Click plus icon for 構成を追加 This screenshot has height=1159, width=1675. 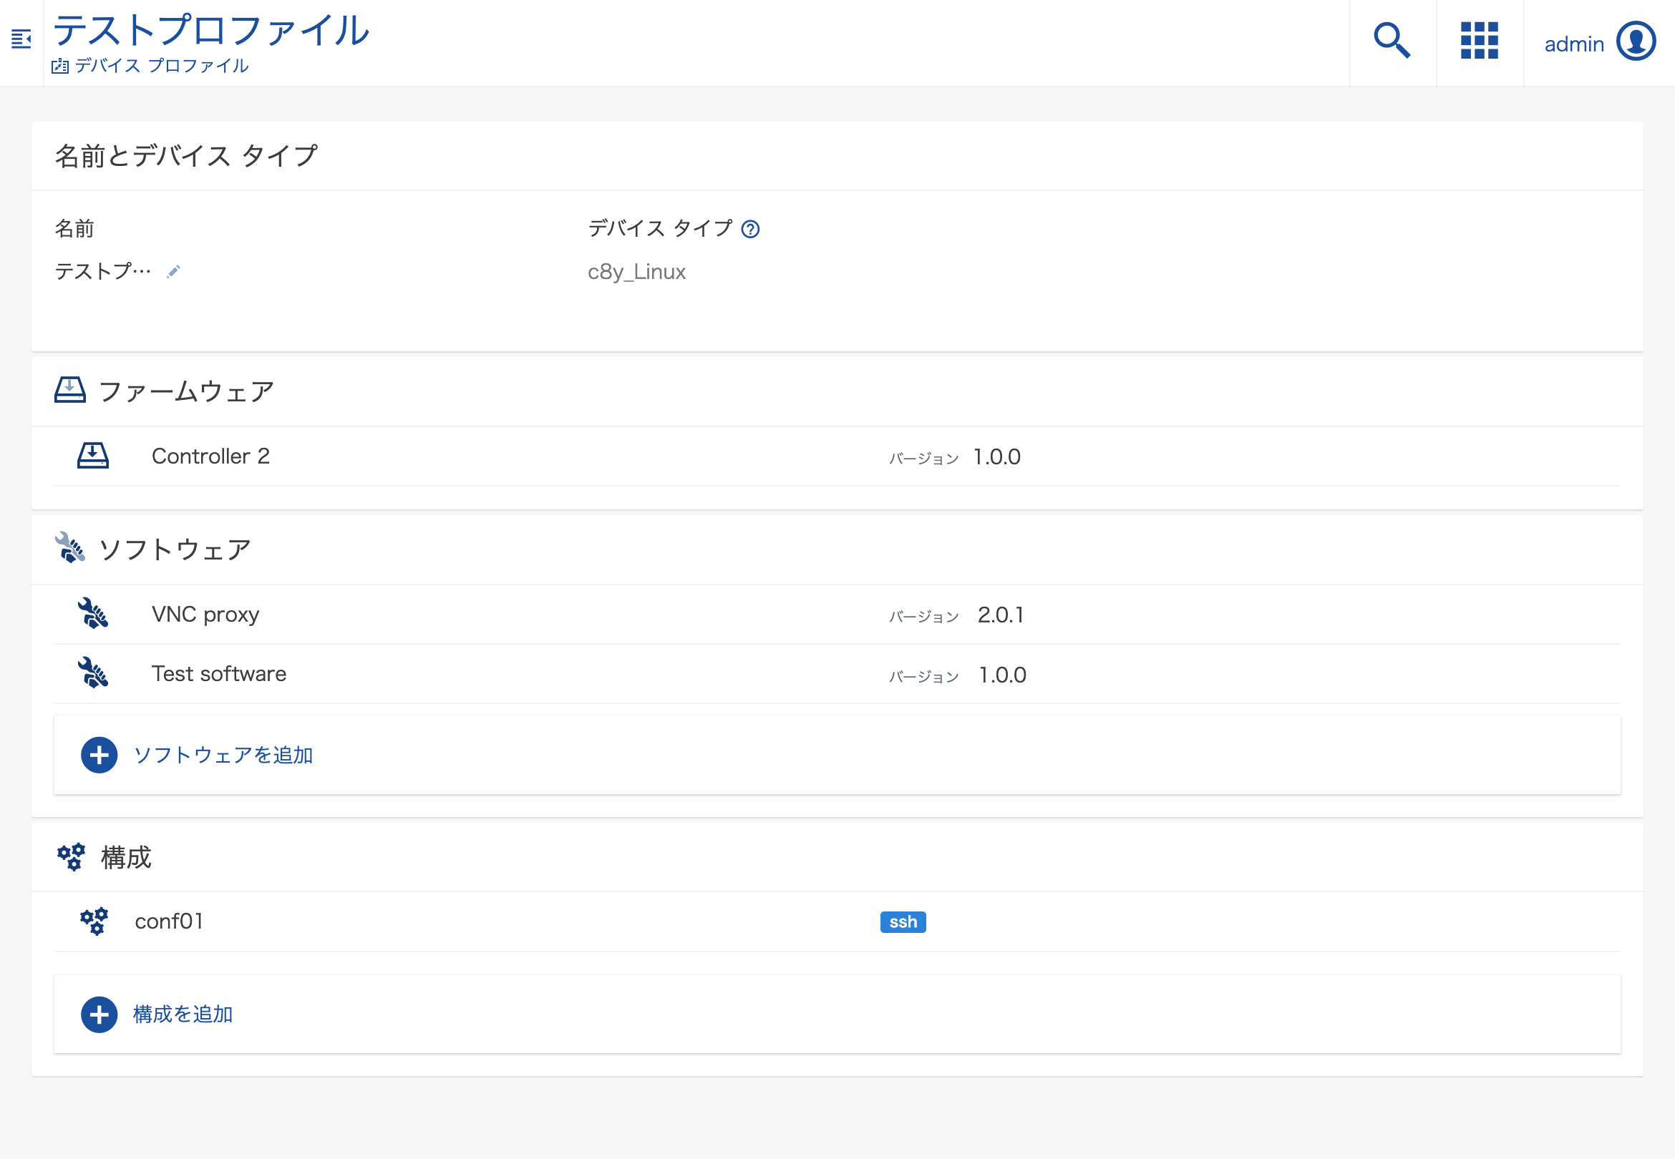[x=99, y=1014]
